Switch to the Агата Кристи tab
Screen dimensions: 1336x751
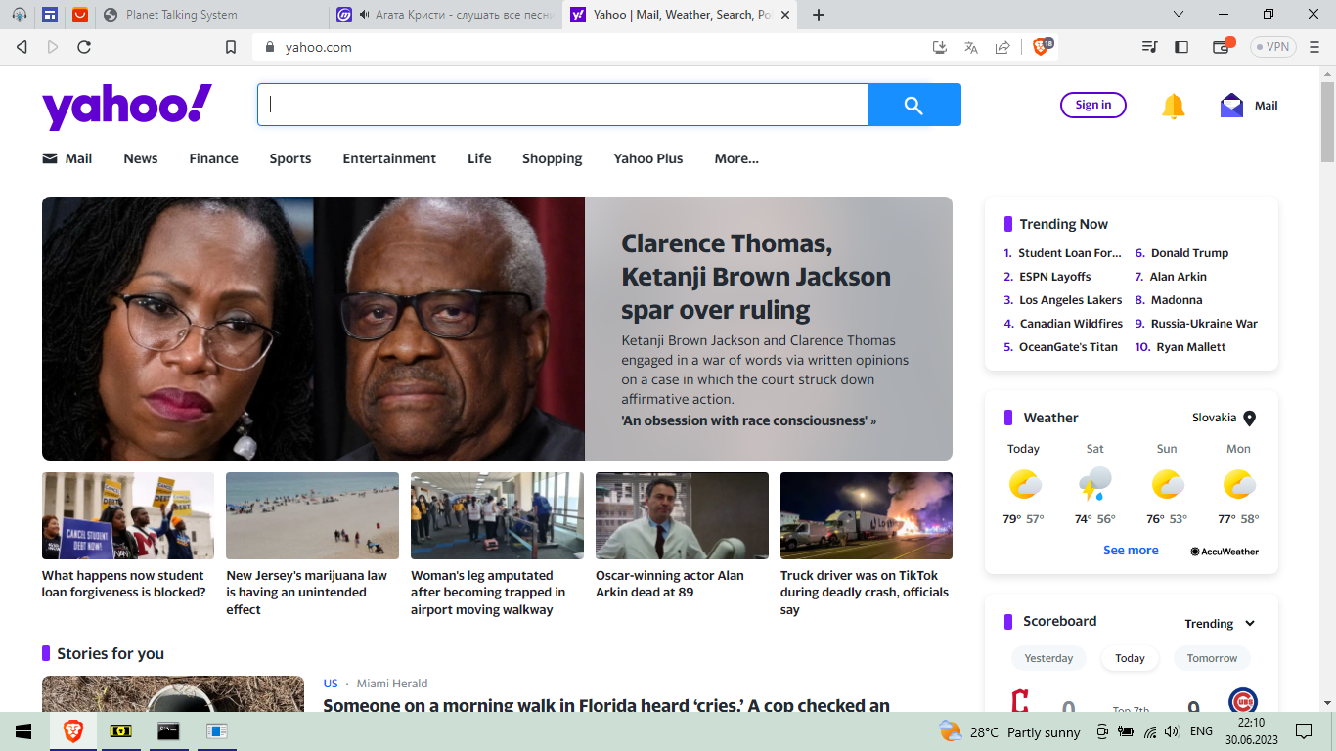[447, 15]
